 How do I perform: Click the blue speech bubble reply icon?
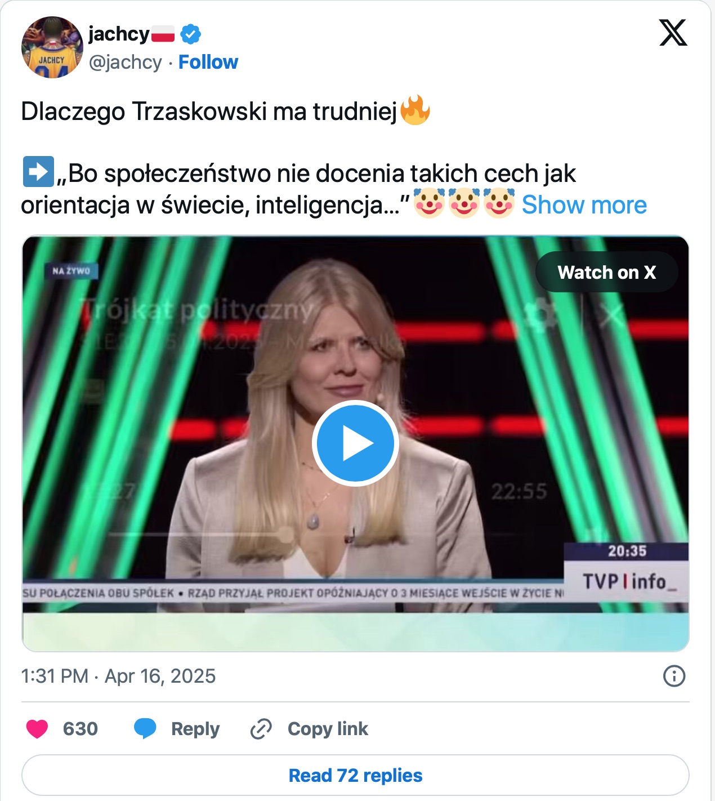coord(145,728)
